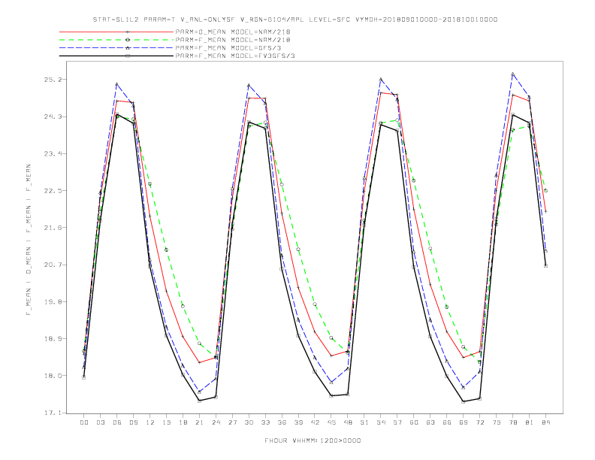Click x-axis forecast hour label 45
The image size is (595, 460).
point(331,422)
